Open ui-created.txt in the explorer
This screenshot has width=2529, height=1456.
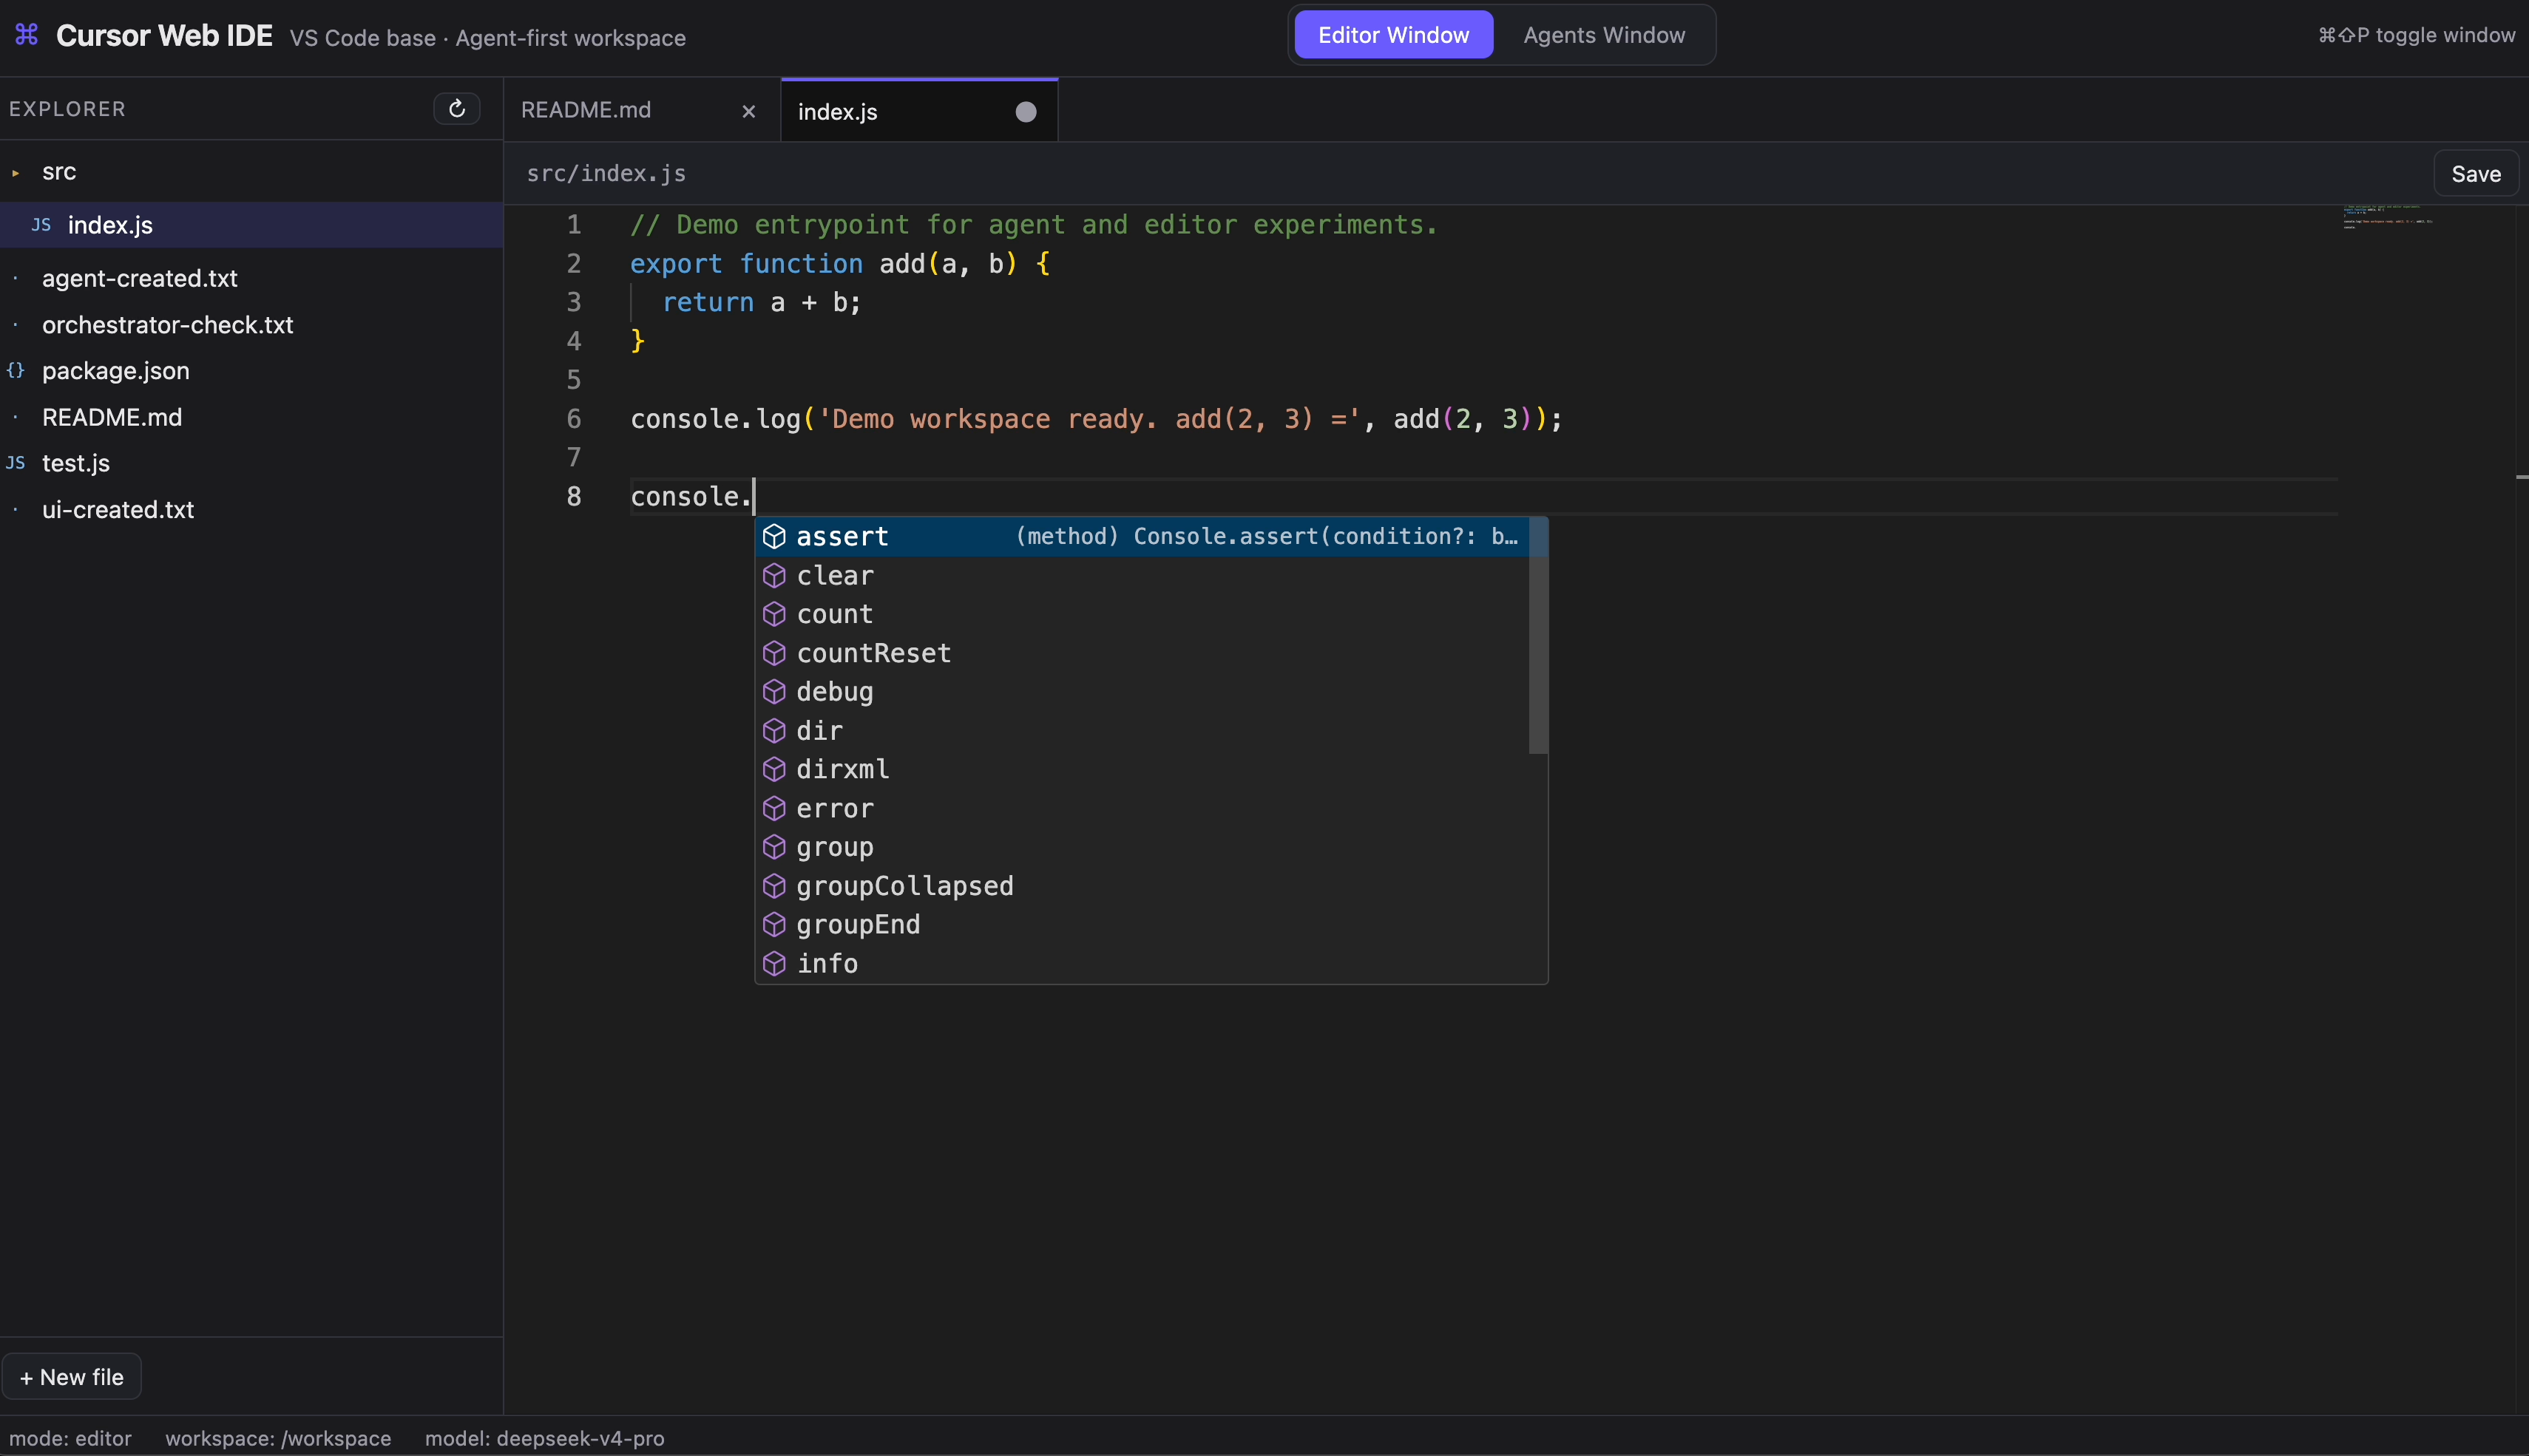[251, 509]
